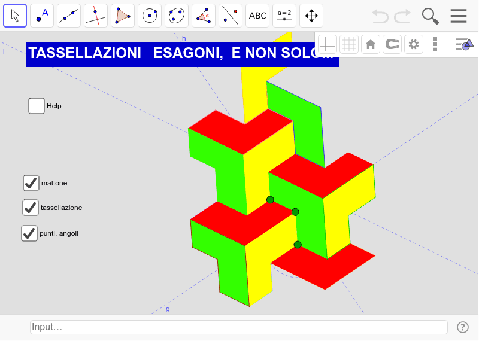Open the magnet point capturing options
This screenshot has width=479, height=341.
pyautogui.click(x=392, y=45)
